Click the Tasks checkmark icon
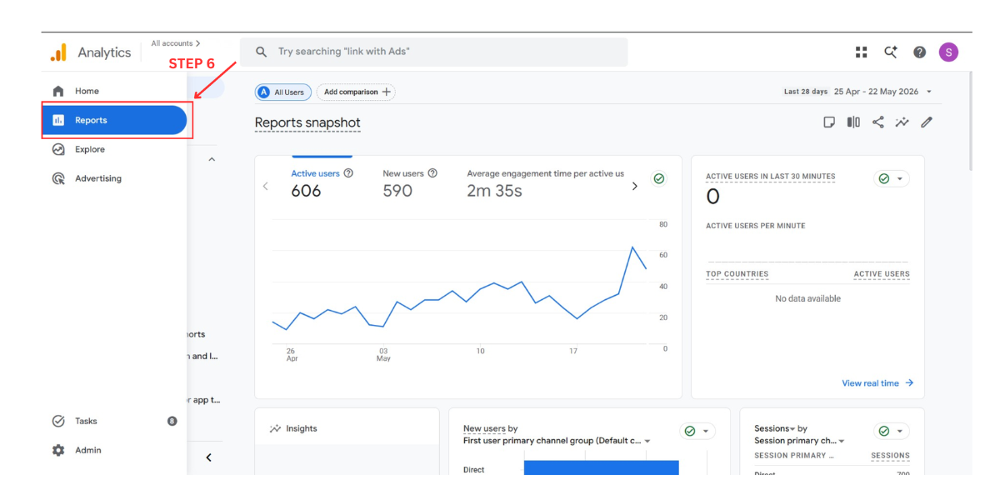The width and height of the screenshot is (1000, 500). pyautogui.click(x=58, y=421)
